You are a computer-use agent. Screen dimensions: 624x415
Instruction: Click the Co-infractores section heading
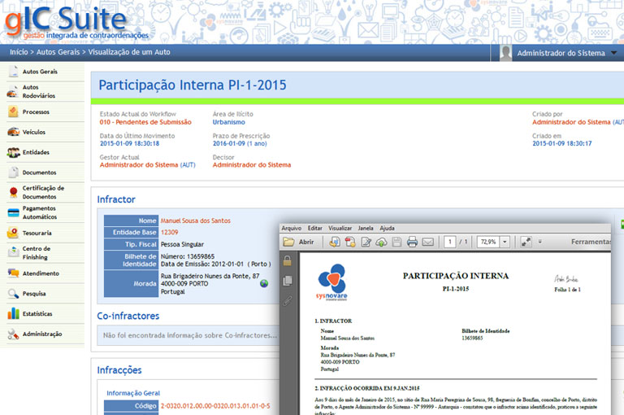click(x=128, y=316)
